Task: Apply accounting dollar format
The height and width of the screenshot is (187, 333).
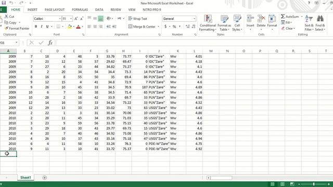Action: (165, 26)
